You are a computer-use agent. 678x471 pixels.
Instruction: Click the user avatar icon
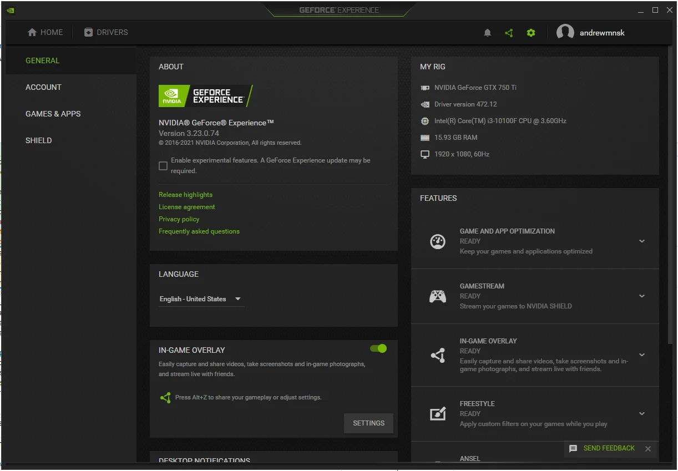tap(565, 32)
